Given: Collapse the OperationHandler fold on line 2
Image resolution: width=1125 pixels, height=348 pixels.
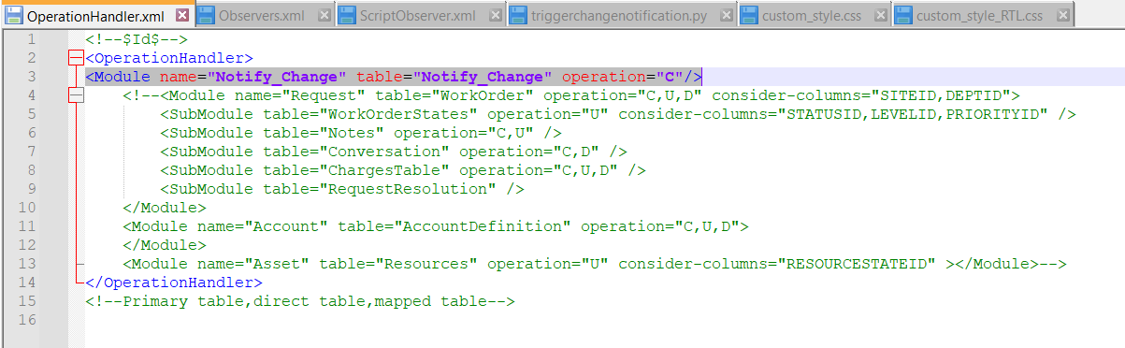Looking at the screenshot, I should [76, 58].
